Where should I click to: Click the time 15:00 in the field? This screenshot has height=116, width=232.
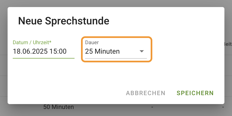(x=58, y=51)
